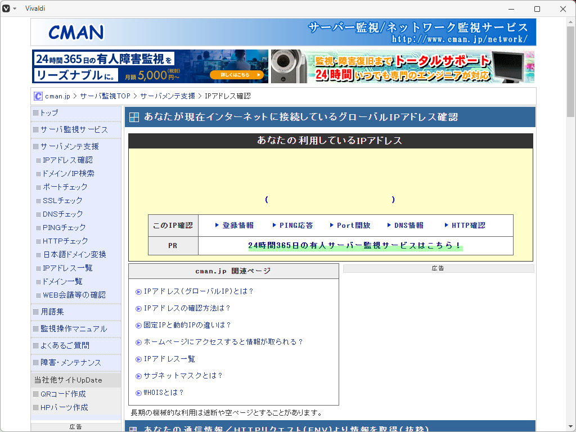This screenshot has height=432, width=576.
Task: Click the bullet icon beside WHOISとは?
Action: tap(138, 393)
